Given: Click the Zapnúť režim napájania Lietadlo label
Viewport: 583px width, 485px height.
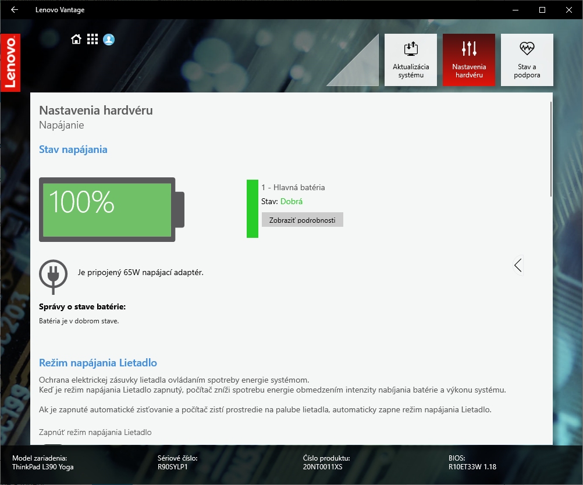Looking at the screenshot, I should [x=95, y=433].
